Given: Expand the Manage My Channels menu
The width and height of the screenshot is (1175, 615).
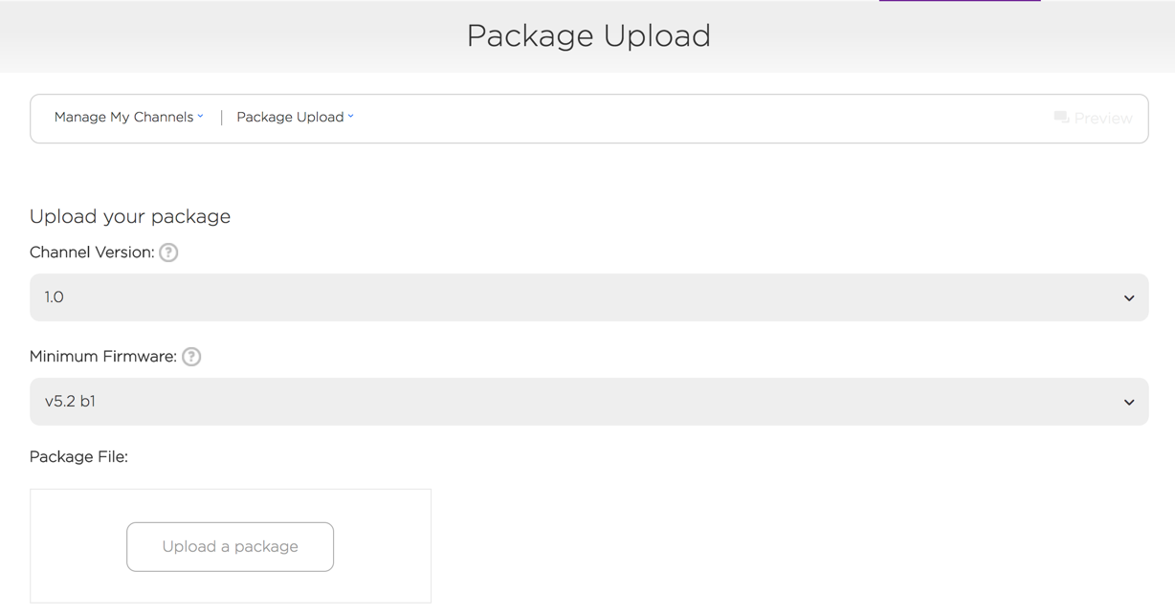Looking at the screenshot, I should click(x=128, y=117).
